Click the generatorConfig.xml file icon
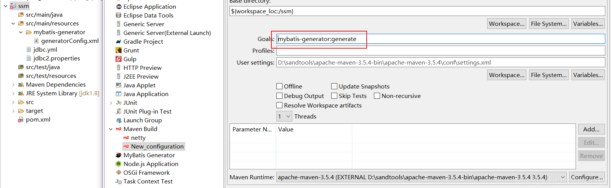 pyautogui.click(x=37, y=41)
